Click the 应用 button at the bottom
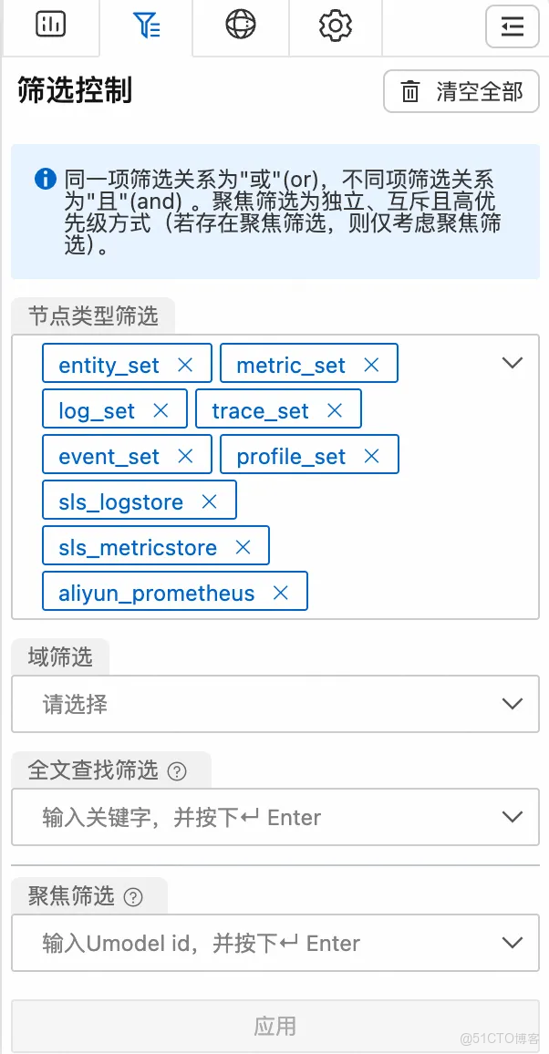Viewport: 549px width, 1054px height. point(274,1026)
